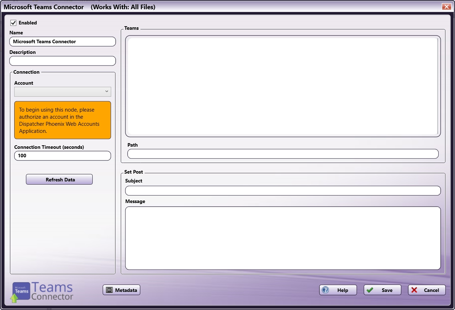Image resolution: width=455 pixels, height=310 pixels.
Task: Click the Connection Timeout field
Action: click(x=63, y=156)
